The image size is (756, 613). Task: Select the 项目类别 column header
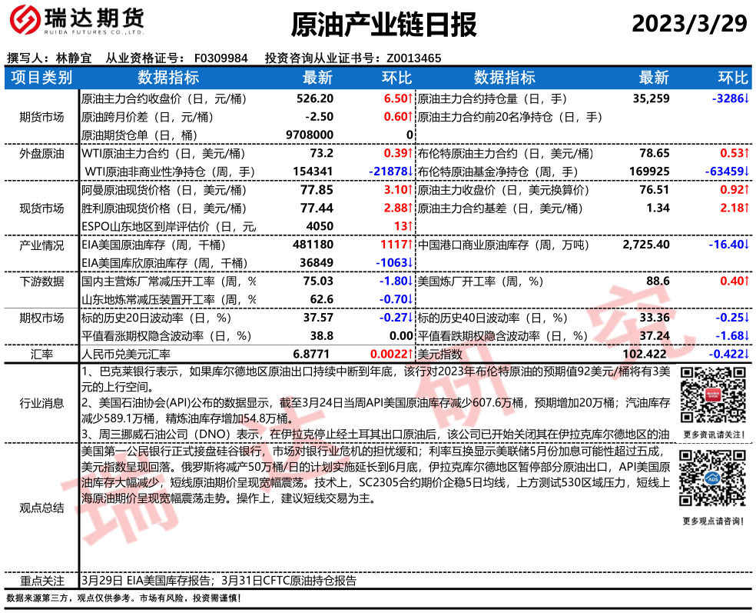(41, 78)
